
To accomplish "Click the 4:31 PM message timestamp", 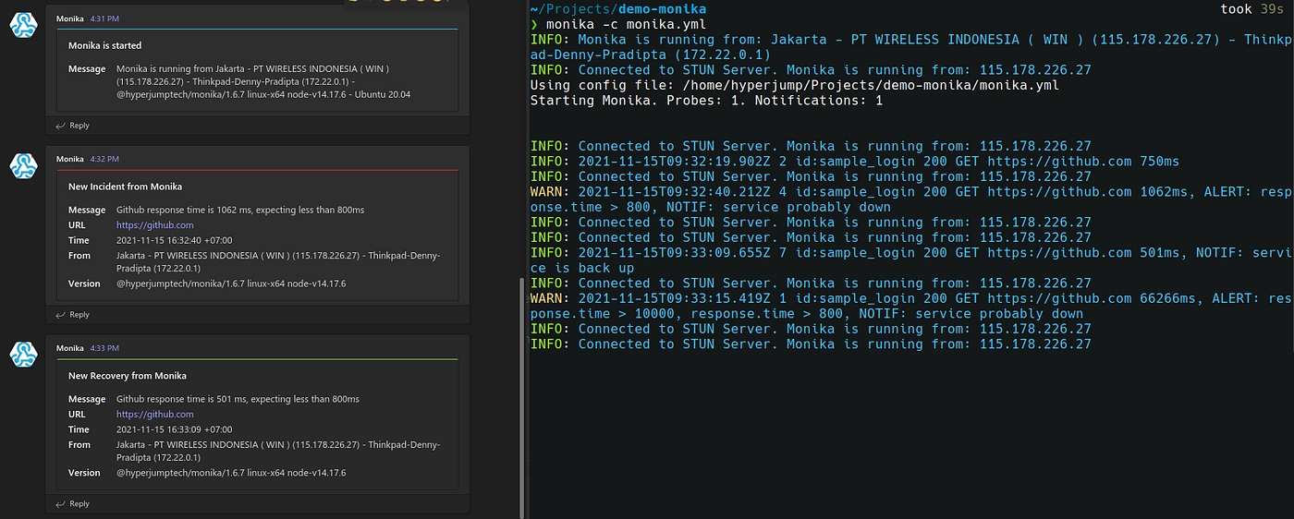I will point(104,18).
